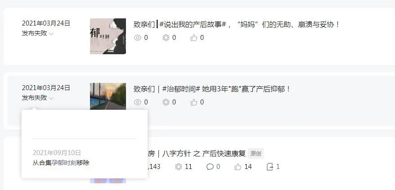Click the comment bubble icon of 产后快速康复 article
Viewport: 395px width, 190px height.
pyautogui.click(x=210, y=167)
